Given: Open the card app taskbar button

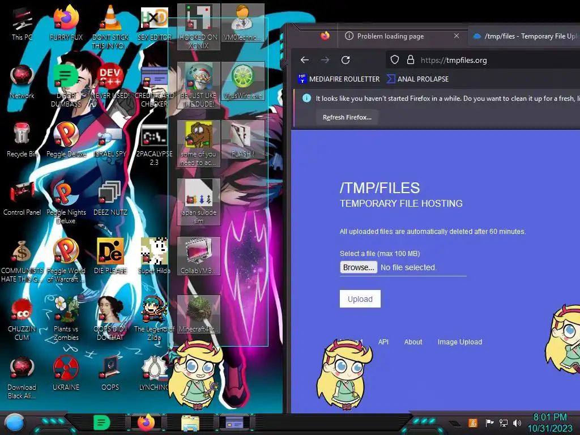Looking at the screenshot, I should pyautogui.click(x=234, y=423).
